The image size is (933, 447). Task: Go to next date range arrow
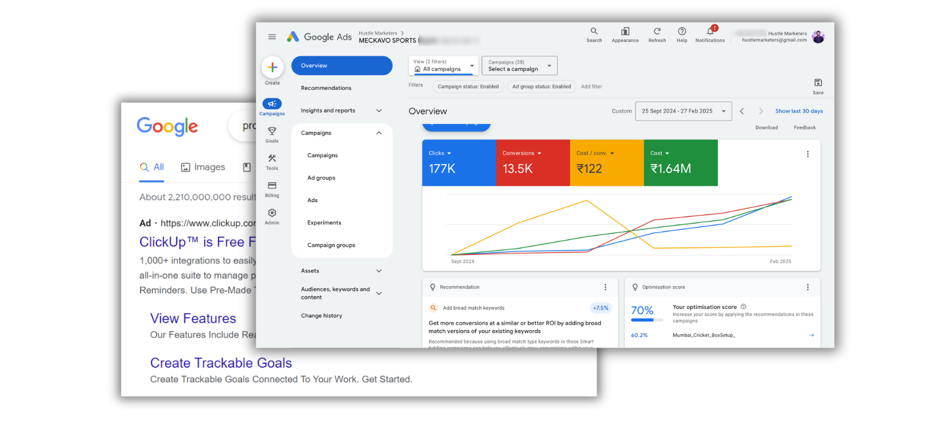click(x=760, y=111)
